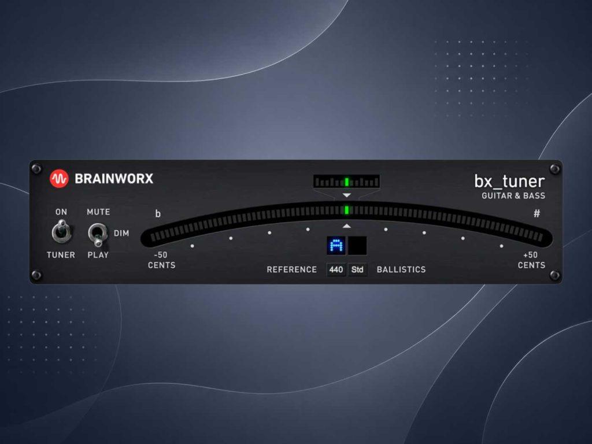Viewport: 592px width, 444px height.
Task: Flip the ON/TUNER toggle switch
Action: click(61, 231)
